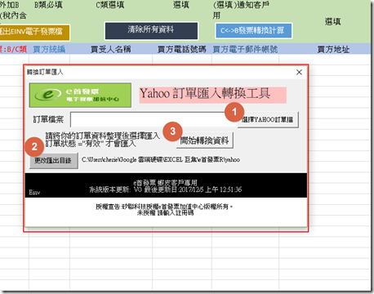Click the 清除所有資料 button in the spreadsheet
The height and width of the screenshot is (294, 374).
[x=151, y=31]
